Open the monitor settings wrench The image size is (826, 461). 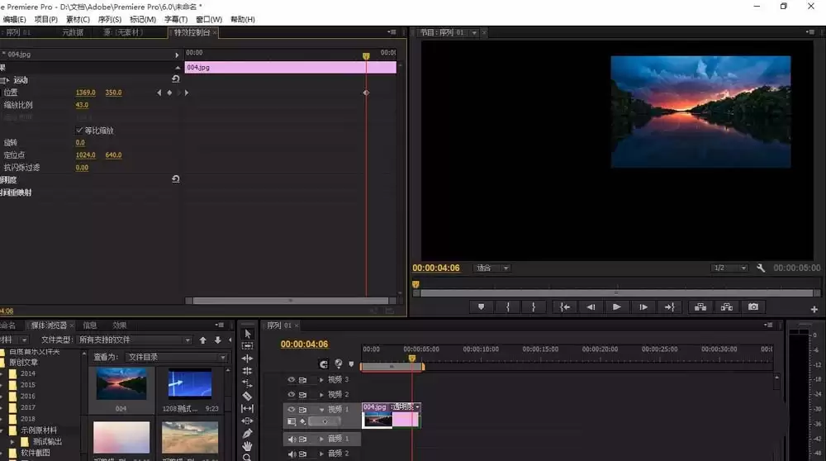[x=760, y=268]
